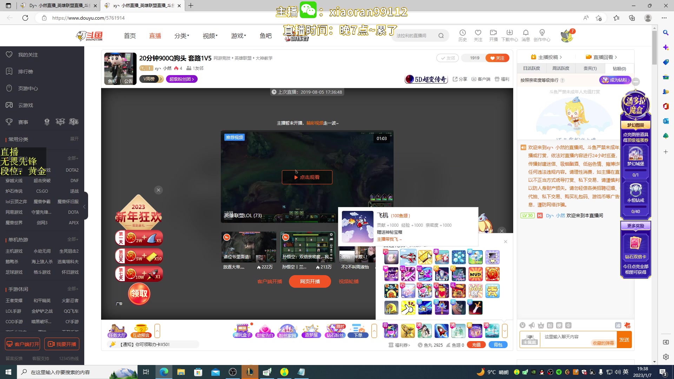This screenshot has height=379, width=674.
Task: Open the 甜蜜告白 confession icon
Action: pos(265,331)
